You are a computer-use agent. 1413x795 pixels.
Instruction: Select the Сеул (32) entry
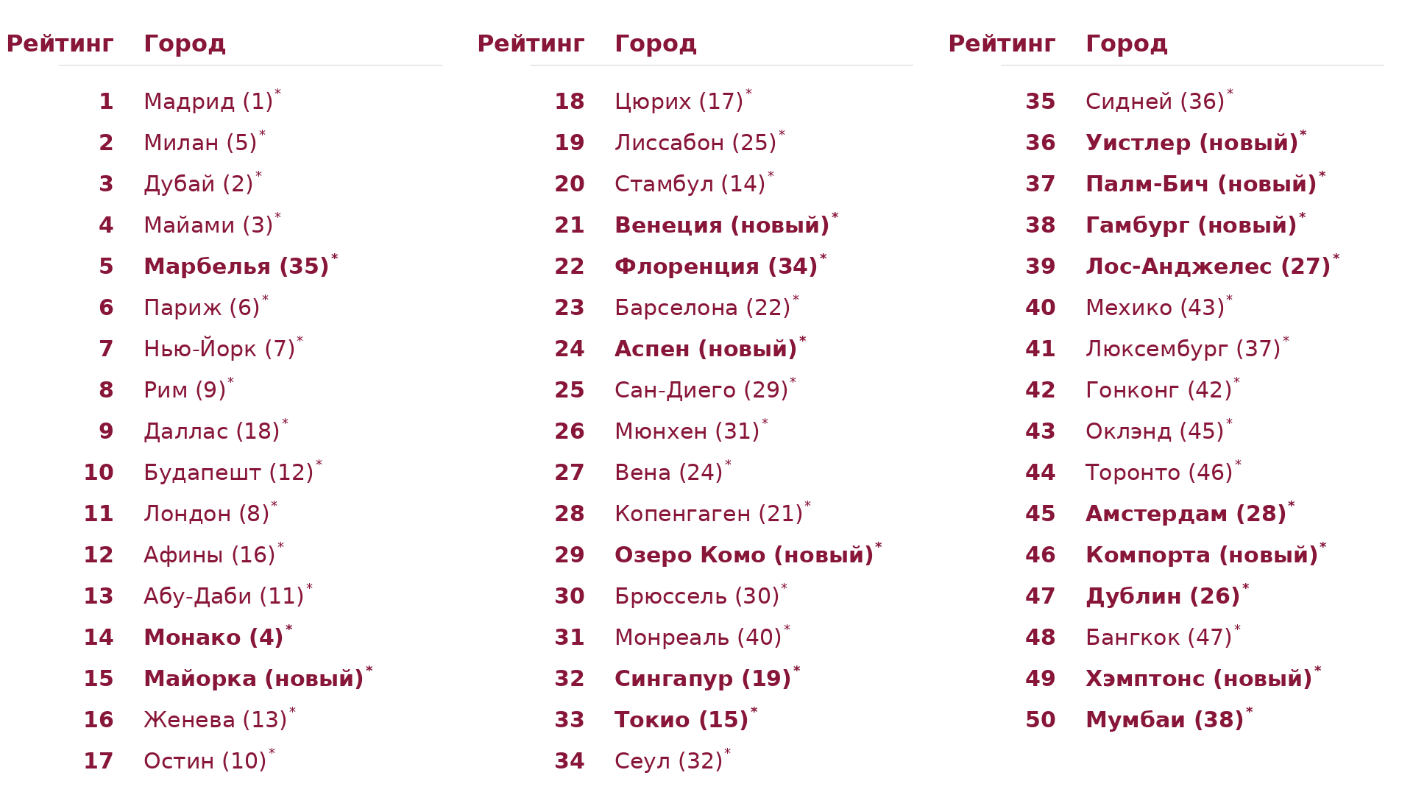tap(668, 761)
